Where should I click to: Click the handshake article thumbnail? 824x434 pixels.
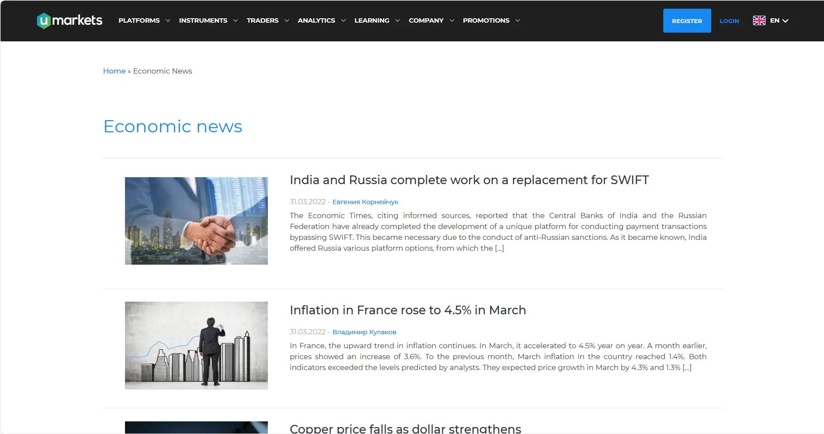pos(196,221)
